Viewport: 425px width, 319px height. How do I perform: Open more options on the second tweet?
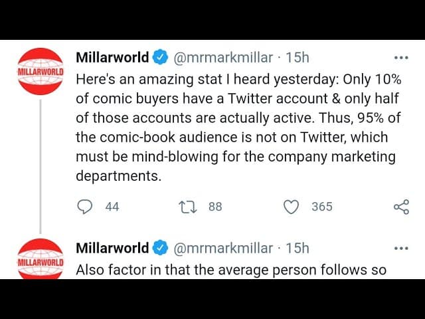(401, 249)
